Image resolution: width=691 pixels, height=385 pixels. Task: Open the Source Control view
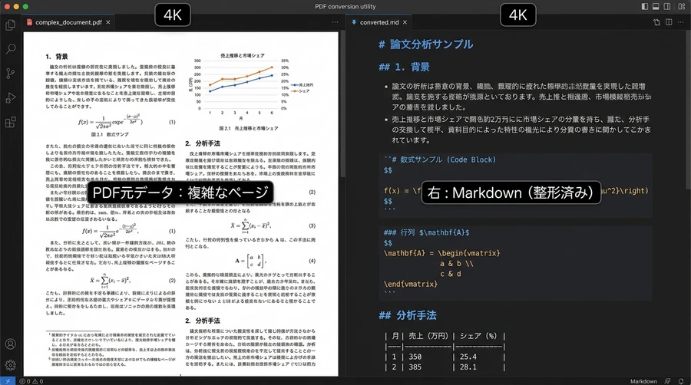(x=11, y=74)
